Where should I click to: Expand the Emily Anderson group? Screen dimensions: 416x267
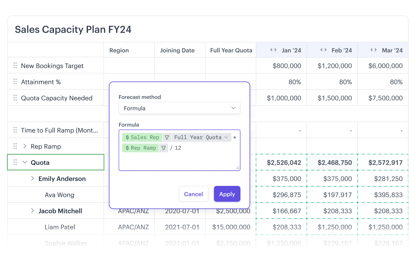pos(32,179)
